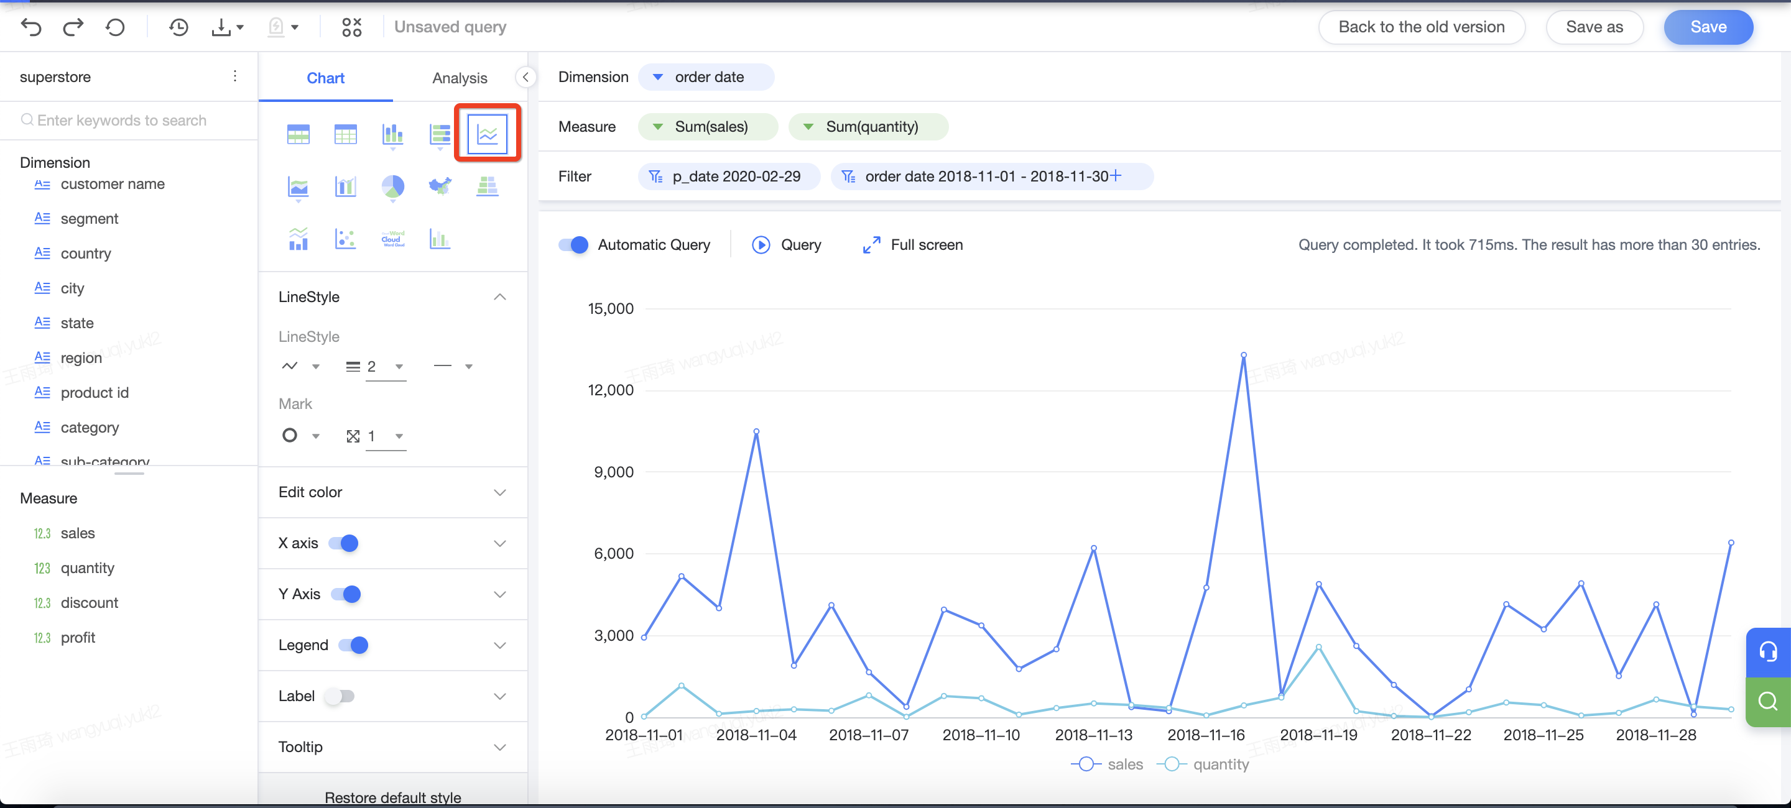
Task: Click the sales legend entry below the chart
Action: 1107,763
